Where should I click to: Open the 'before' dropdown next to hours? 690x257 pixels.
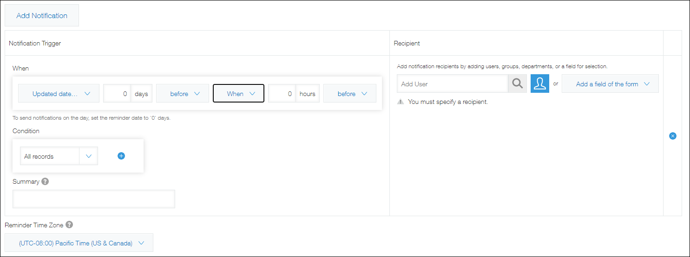click(349, 94)
